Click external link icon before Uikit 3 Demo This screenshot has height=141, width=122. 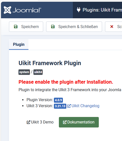click(28, 122)
